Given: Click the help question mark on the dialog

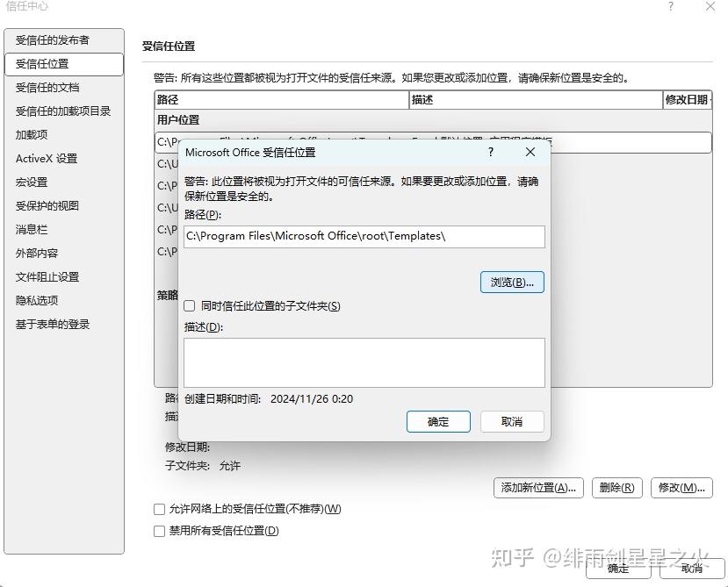Looking at the screenshot, I should (490, 152).
